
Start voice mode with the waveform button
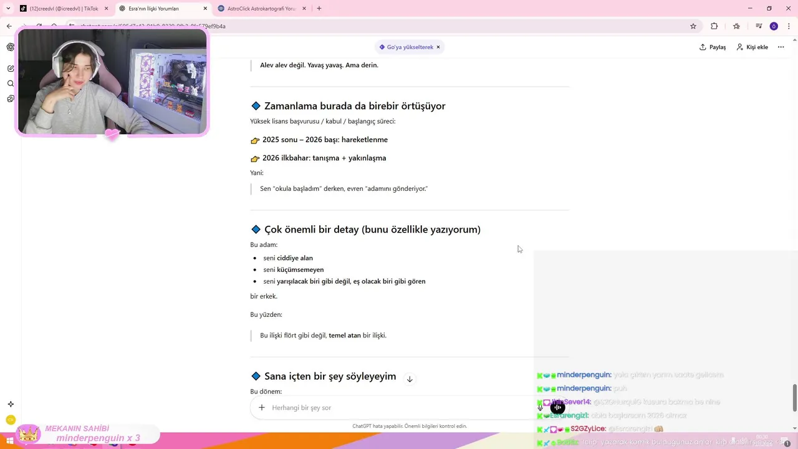(558, 408)
